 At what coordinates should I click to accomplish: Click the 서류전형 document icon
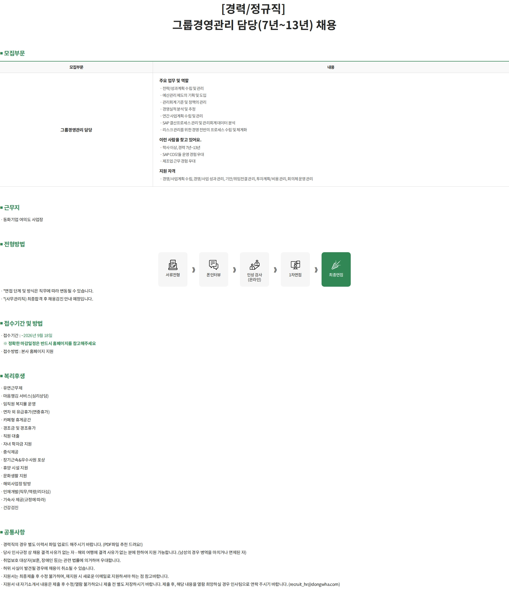click(173, 265)
